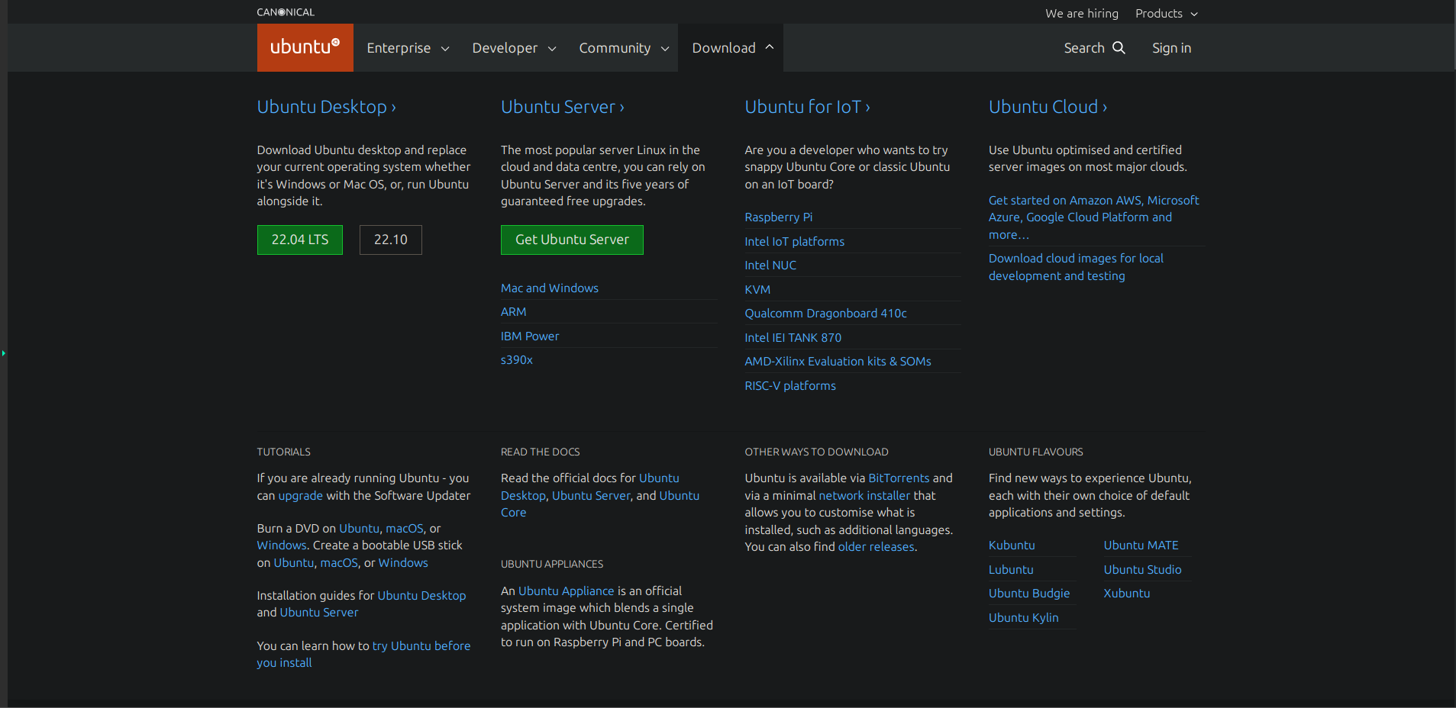Open the Products dropdown at top right
Viewport: 1456px width, 708px height.
1166,14
